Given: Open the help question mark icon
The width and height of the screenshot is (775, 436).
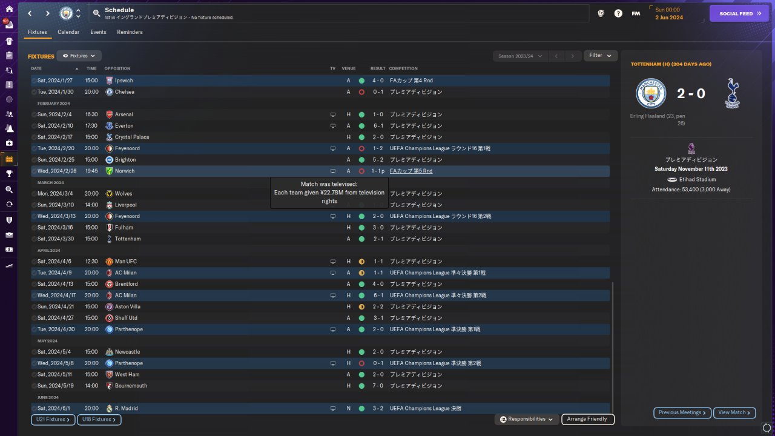Looking at the screenshot, I should 618,13.
